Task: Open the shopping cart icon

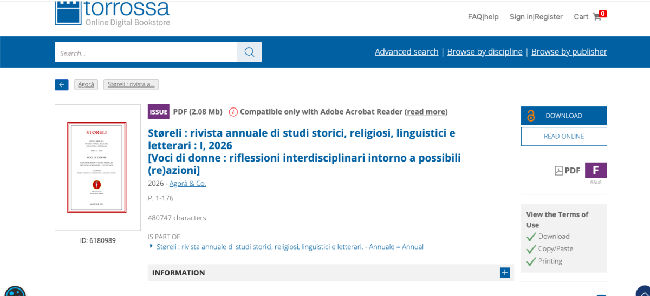Action: point(597,17)
